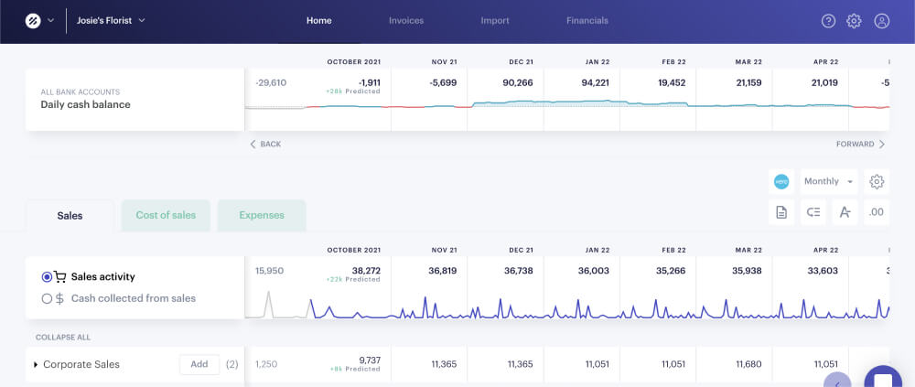The width and height of the screenshot is (915, 387).
Task: Open the user profile icon
Action: coord(881,21)
